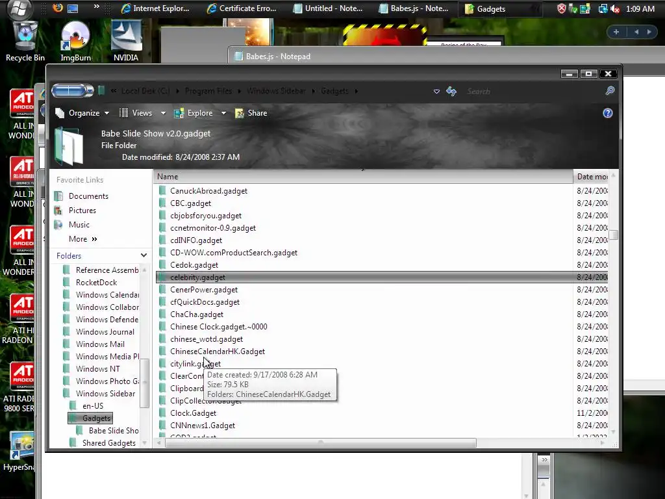The image size is (665, 499).
Task: Click the file list vertical scrollbar thumb
Action: point(613,235)
